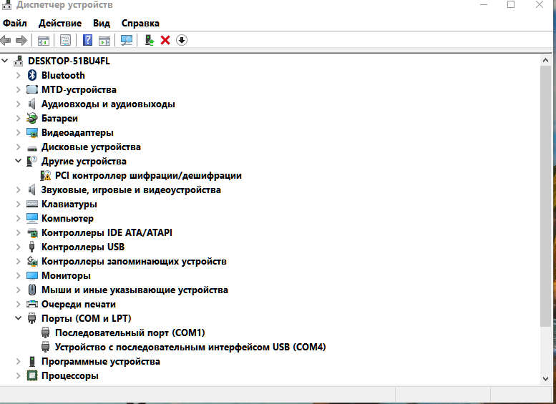This screenshot has width=556, height=404.
Task: Click the red X uninstall device icon
Action: click(165, 40)
